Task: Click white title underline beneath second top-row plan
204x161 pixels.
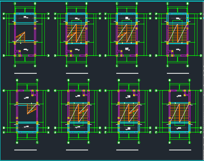Action: point(77,73)
